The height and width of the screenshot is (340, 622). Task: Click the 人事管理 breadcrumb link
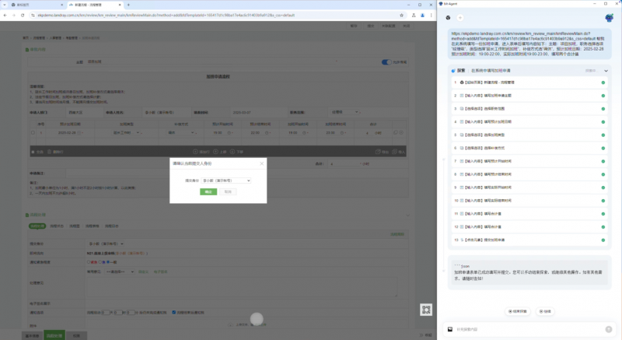[55, 38]
